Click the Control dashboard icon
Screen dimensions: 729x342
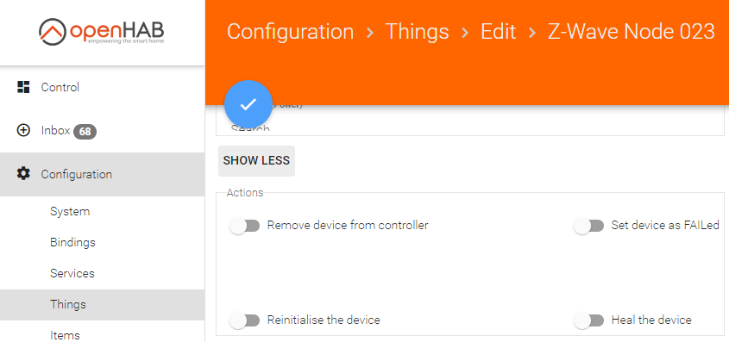click(x=23, y=87)
